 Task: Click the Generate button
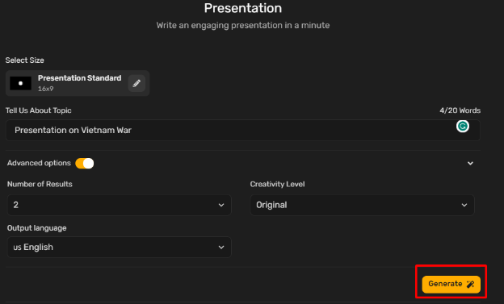pos(451,284)
